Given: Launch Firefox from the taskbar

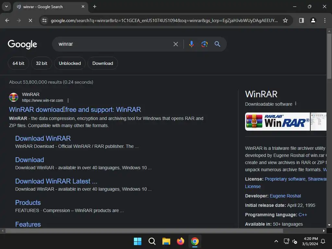Looking at the screenshot, I should point(180,241).
